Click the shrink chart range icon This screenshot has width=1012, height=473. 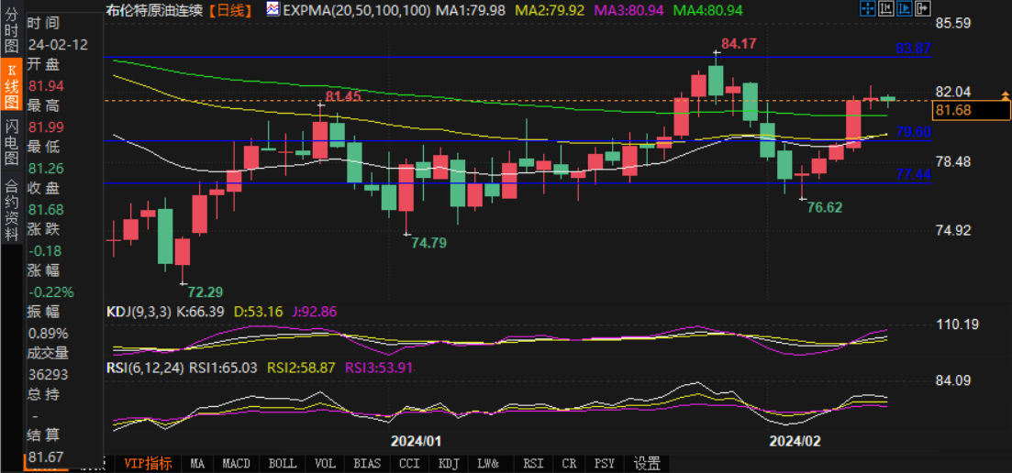point(885,9)
